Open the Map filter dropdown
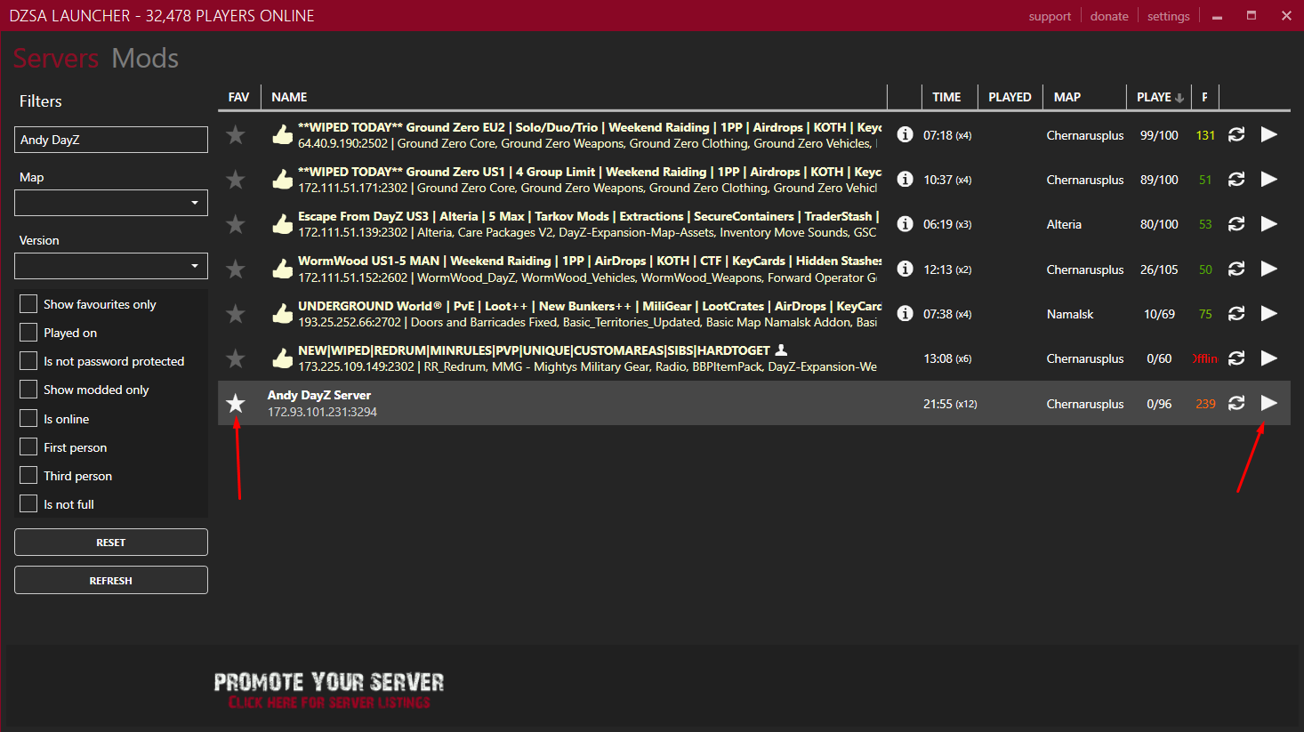The height and width of the screenshot is (732, 1304). pos(110,203)
